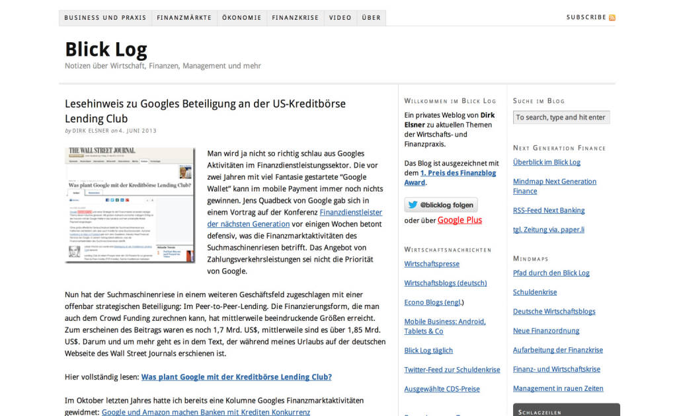The width and height of the screenshot is (677, 416).
Task: Open the article headline about Lending Club
Action: click(x=205, y=111)
